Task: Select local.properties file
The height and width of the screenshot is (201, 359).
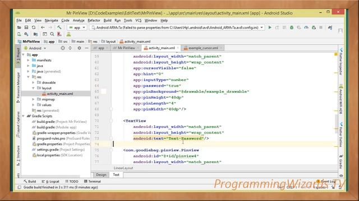Action: [x=57, y=155]
